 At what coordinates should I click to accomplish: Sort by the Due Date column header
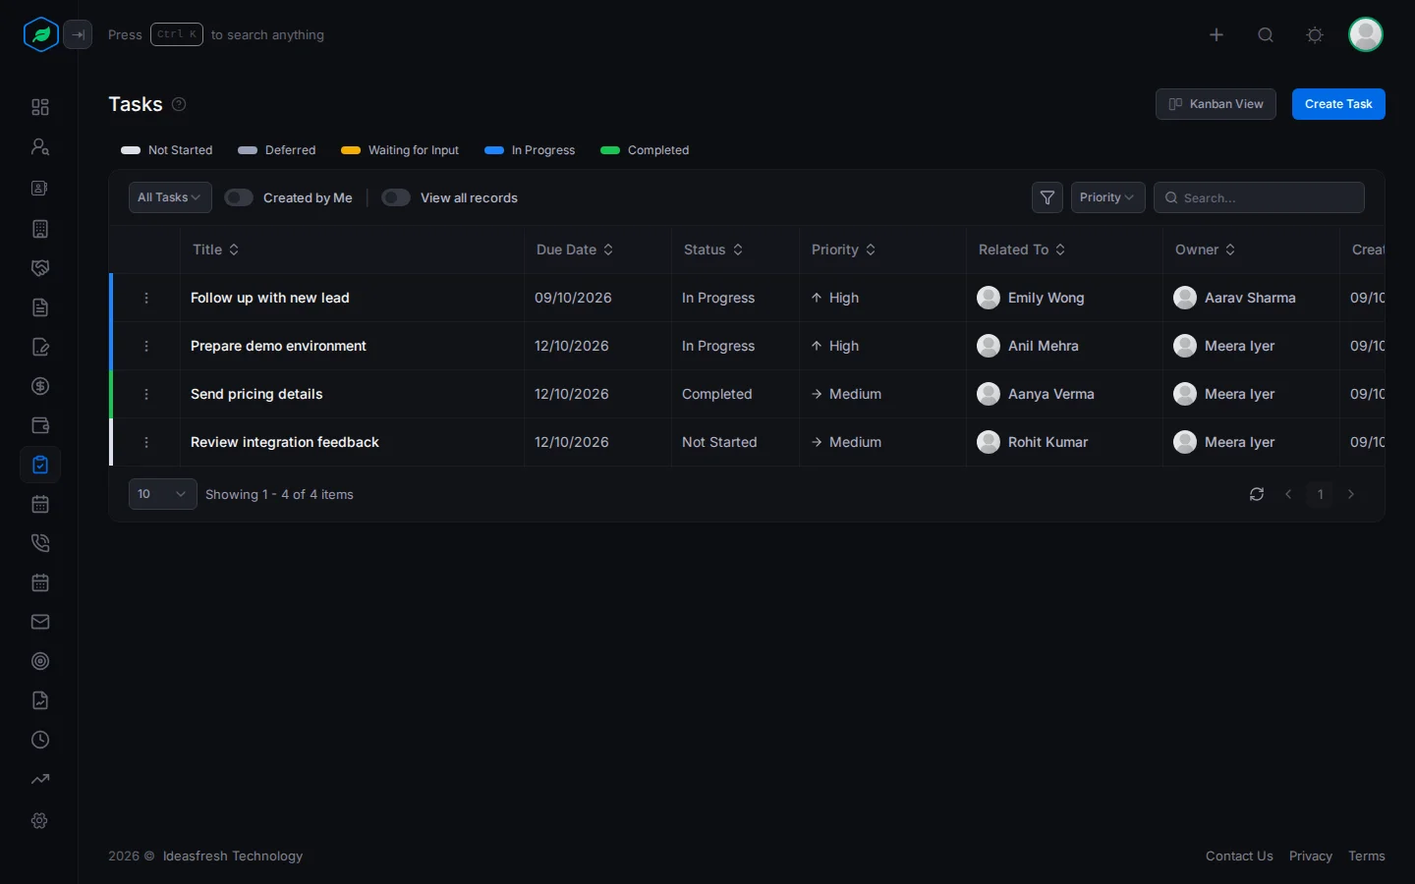575,249
